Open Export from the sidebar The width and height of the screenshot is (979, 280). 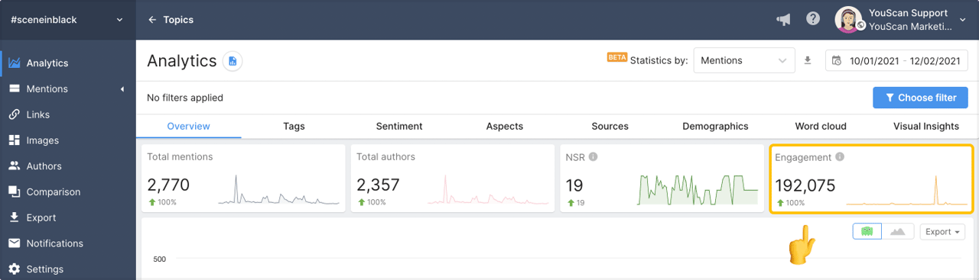(x=67, y=217)
